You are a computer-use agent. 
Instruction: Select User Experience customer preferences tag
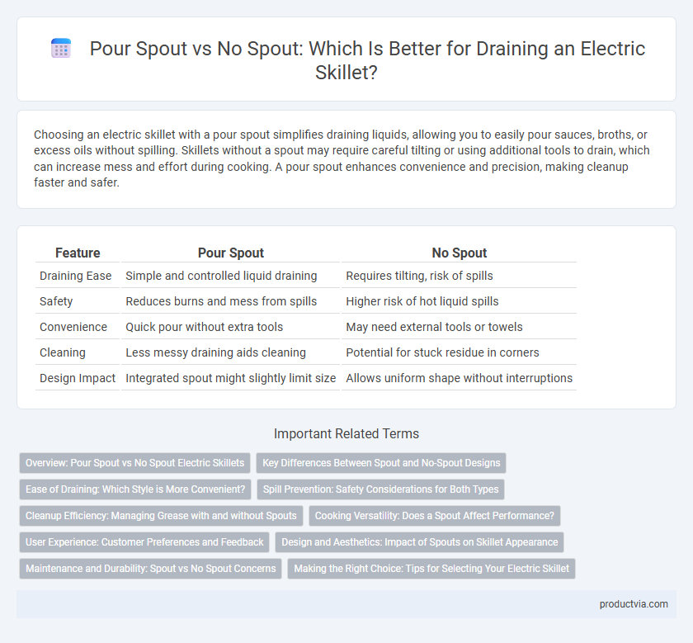pyautogui.click(x=144, y=542)
